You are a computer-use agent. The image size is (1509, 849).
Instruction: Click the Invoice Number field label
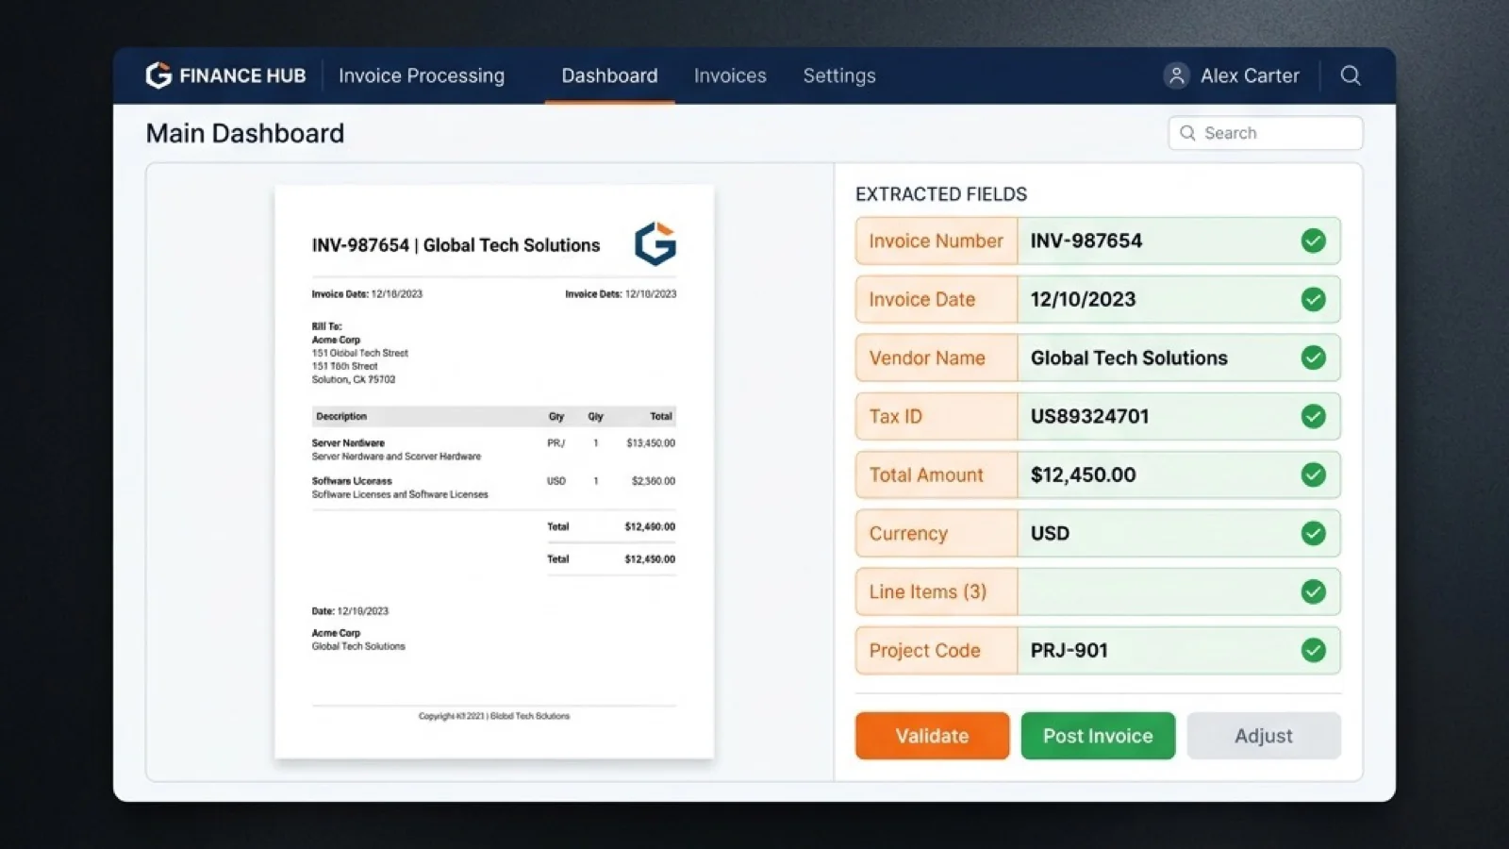pos(936,241)
